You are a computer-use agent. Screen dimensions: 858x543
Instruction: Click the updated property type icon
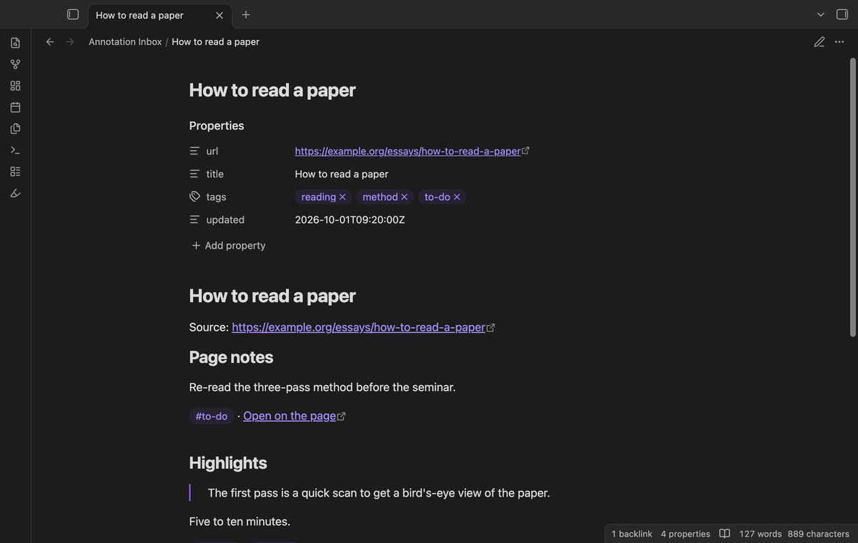point(194,219)
